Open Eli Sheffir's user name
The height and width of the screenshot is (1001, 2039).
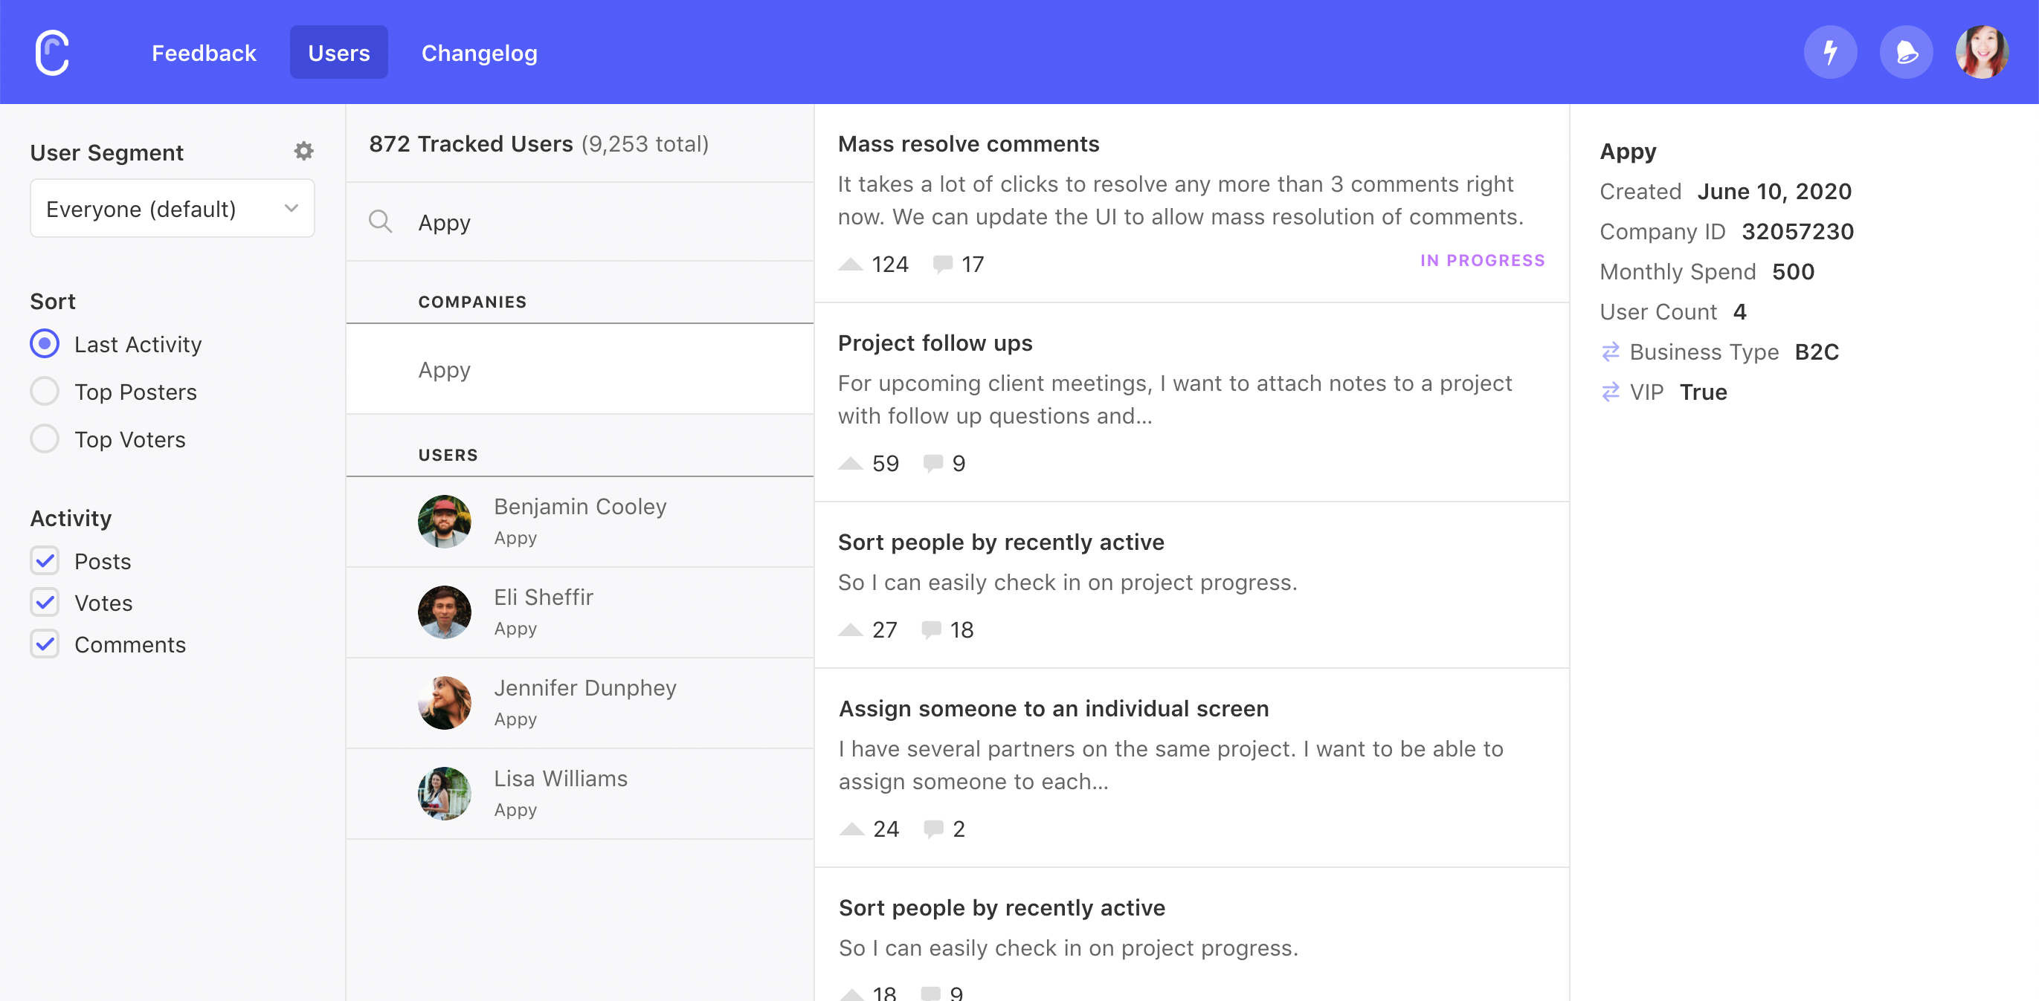544,597
